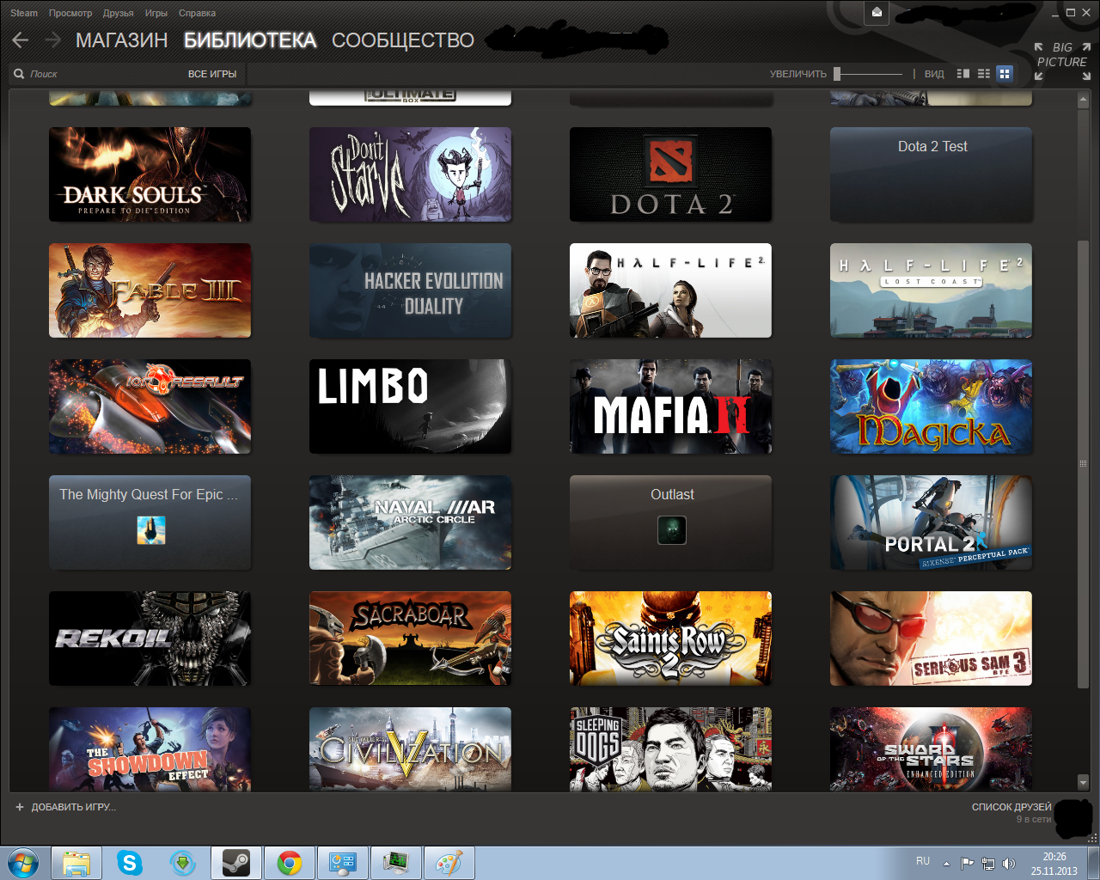The image size is (1100, 880).
Task: Select the Dark Souls game tile
Action: point(150,174)
